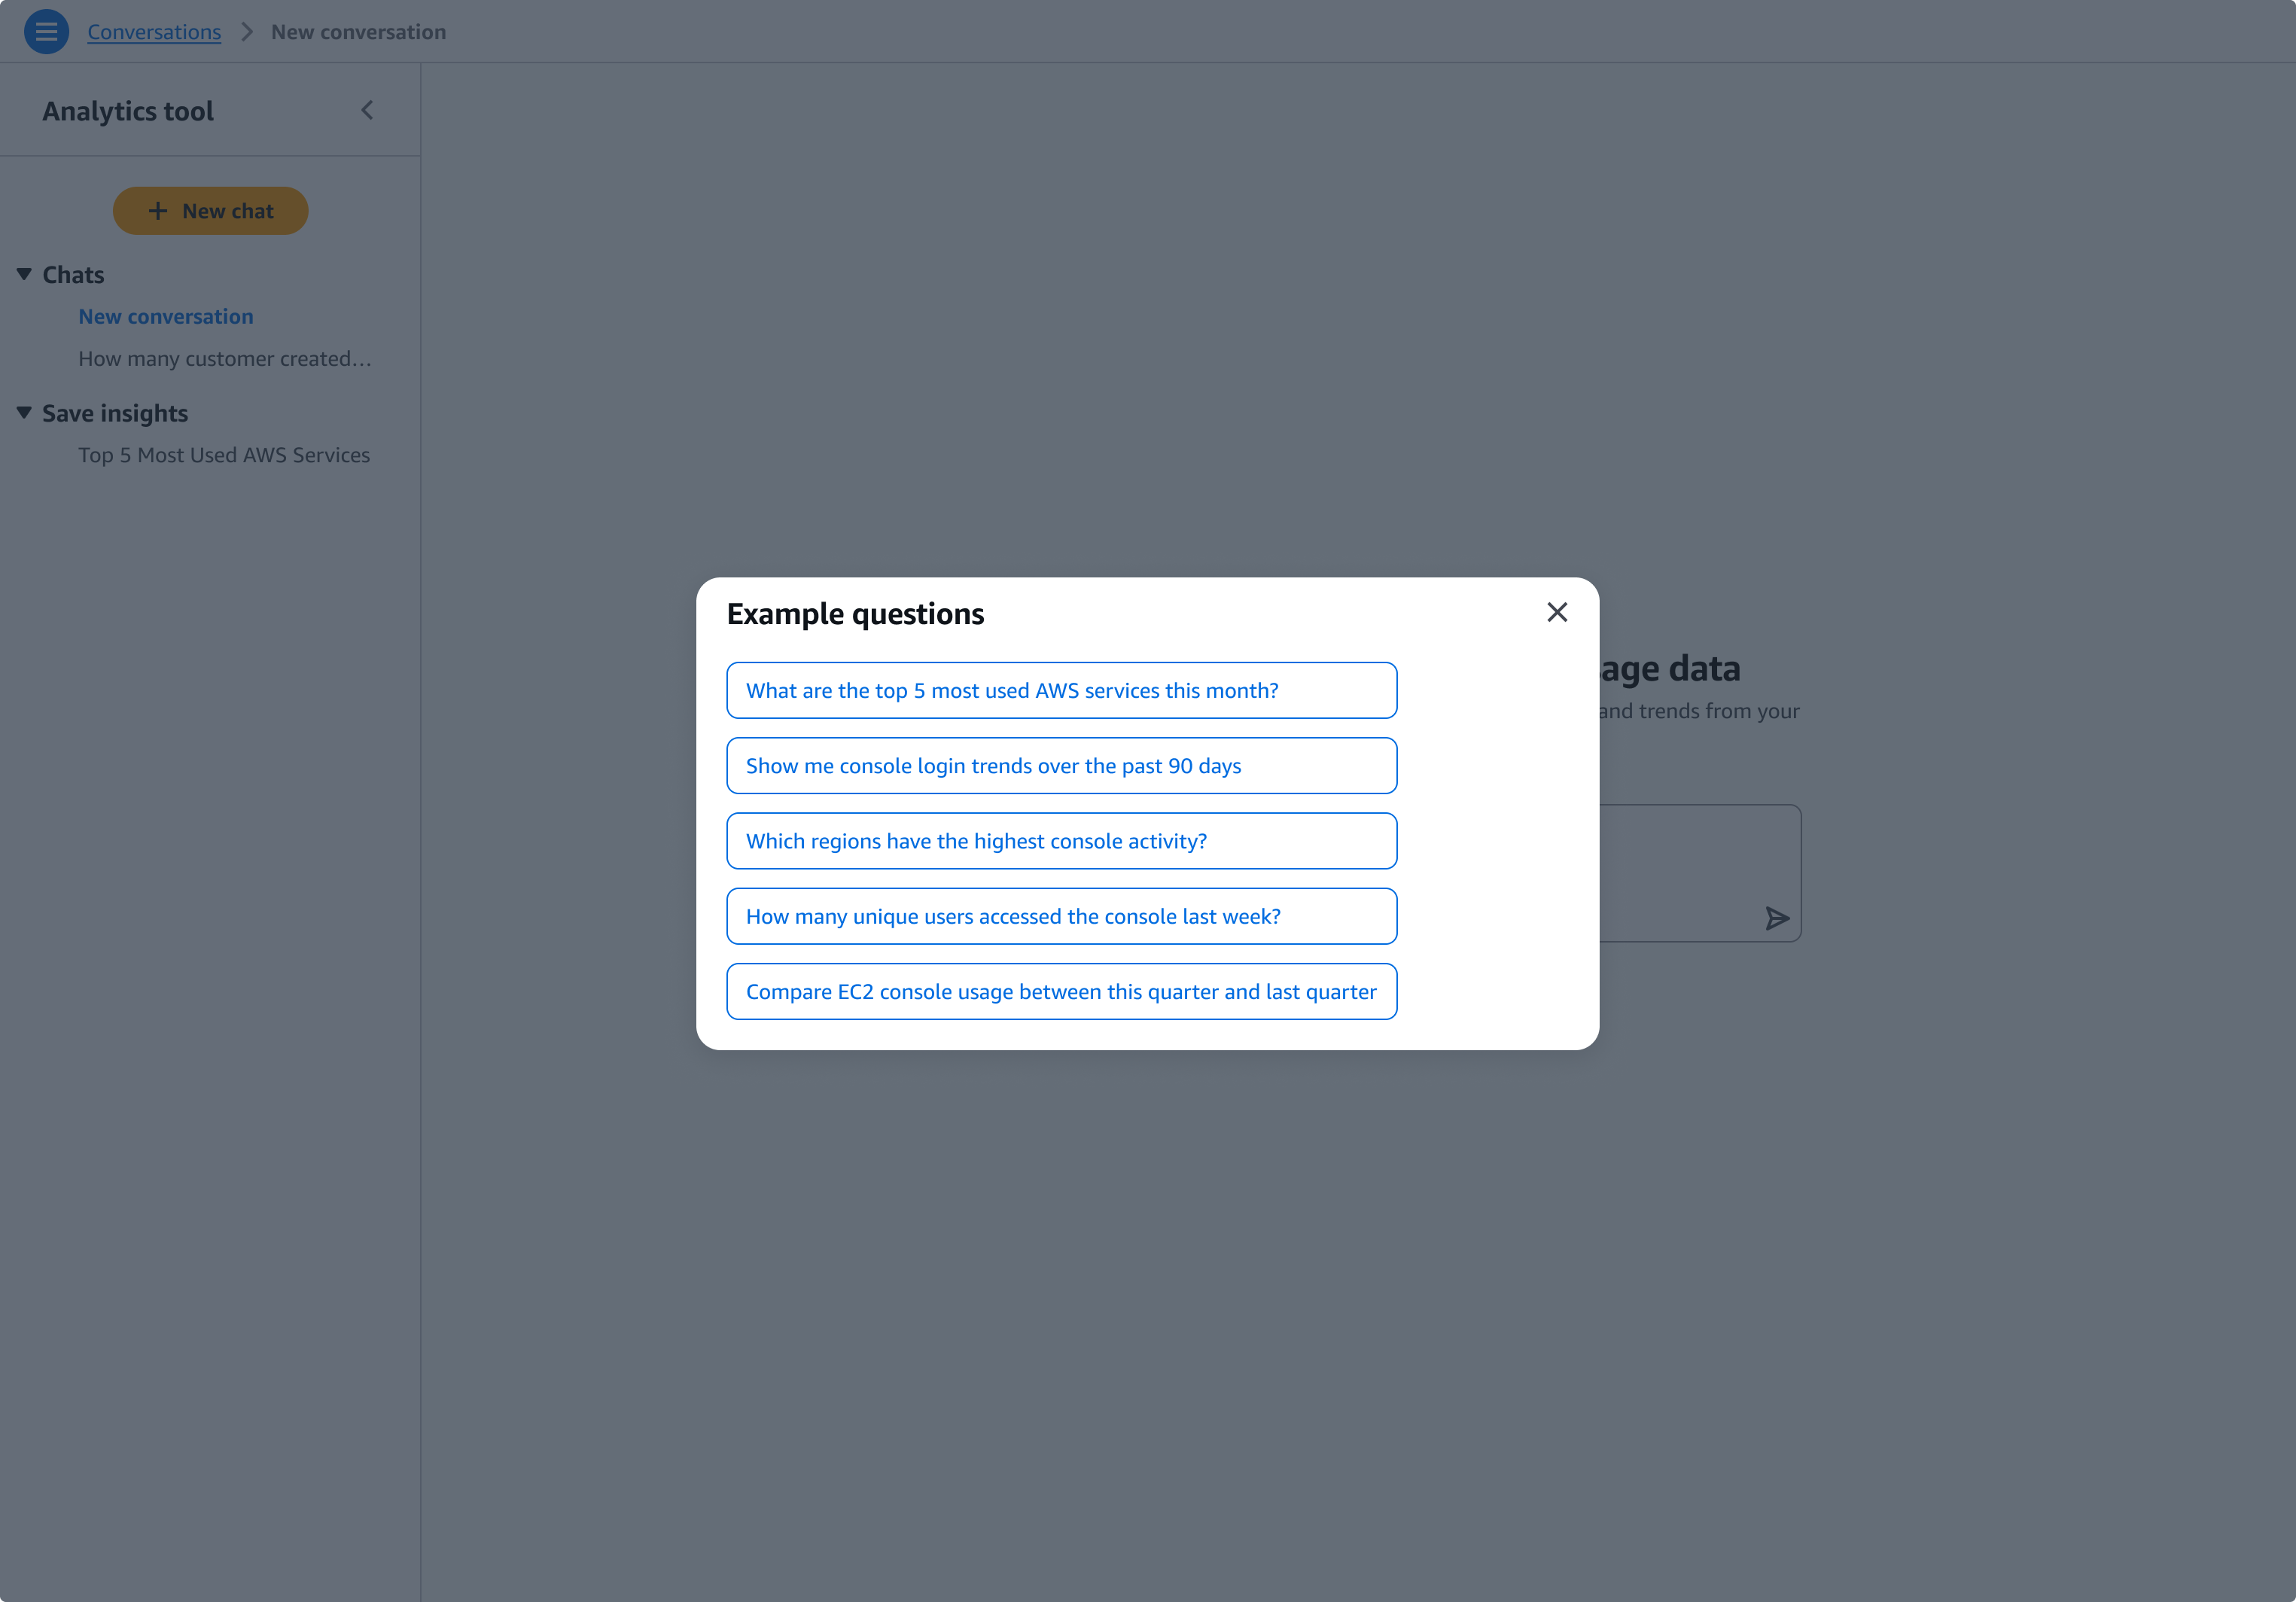This screenshot has width=2296, height=1602.
Task: Choose 'Show me console login trends' question
Action: [x=1061, y=766]
